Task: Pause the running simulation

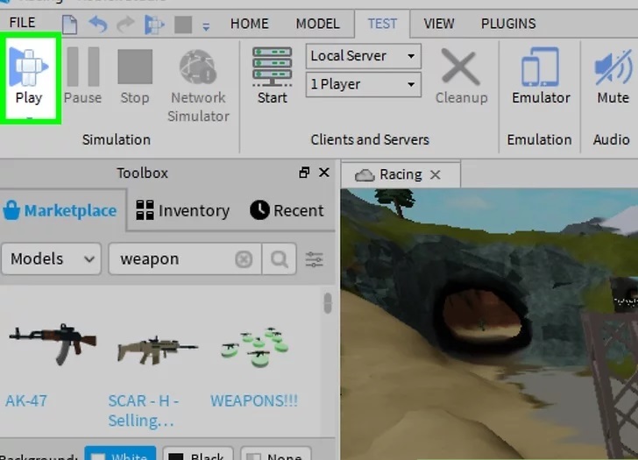Action: click(82, 76)
